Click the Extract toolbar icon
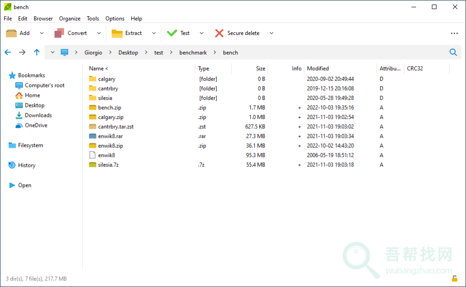Viewport: 466px width, 287px height. (117, 33)
